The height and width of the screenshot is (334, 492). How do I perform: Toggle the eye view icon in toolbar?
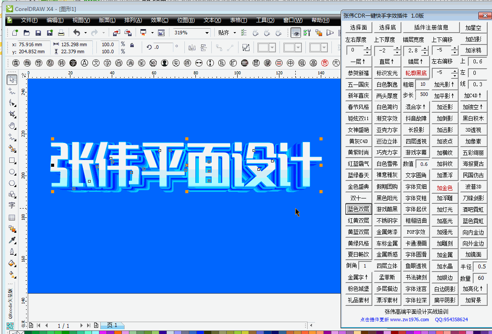pyautogui.click(x=296, y=33)
